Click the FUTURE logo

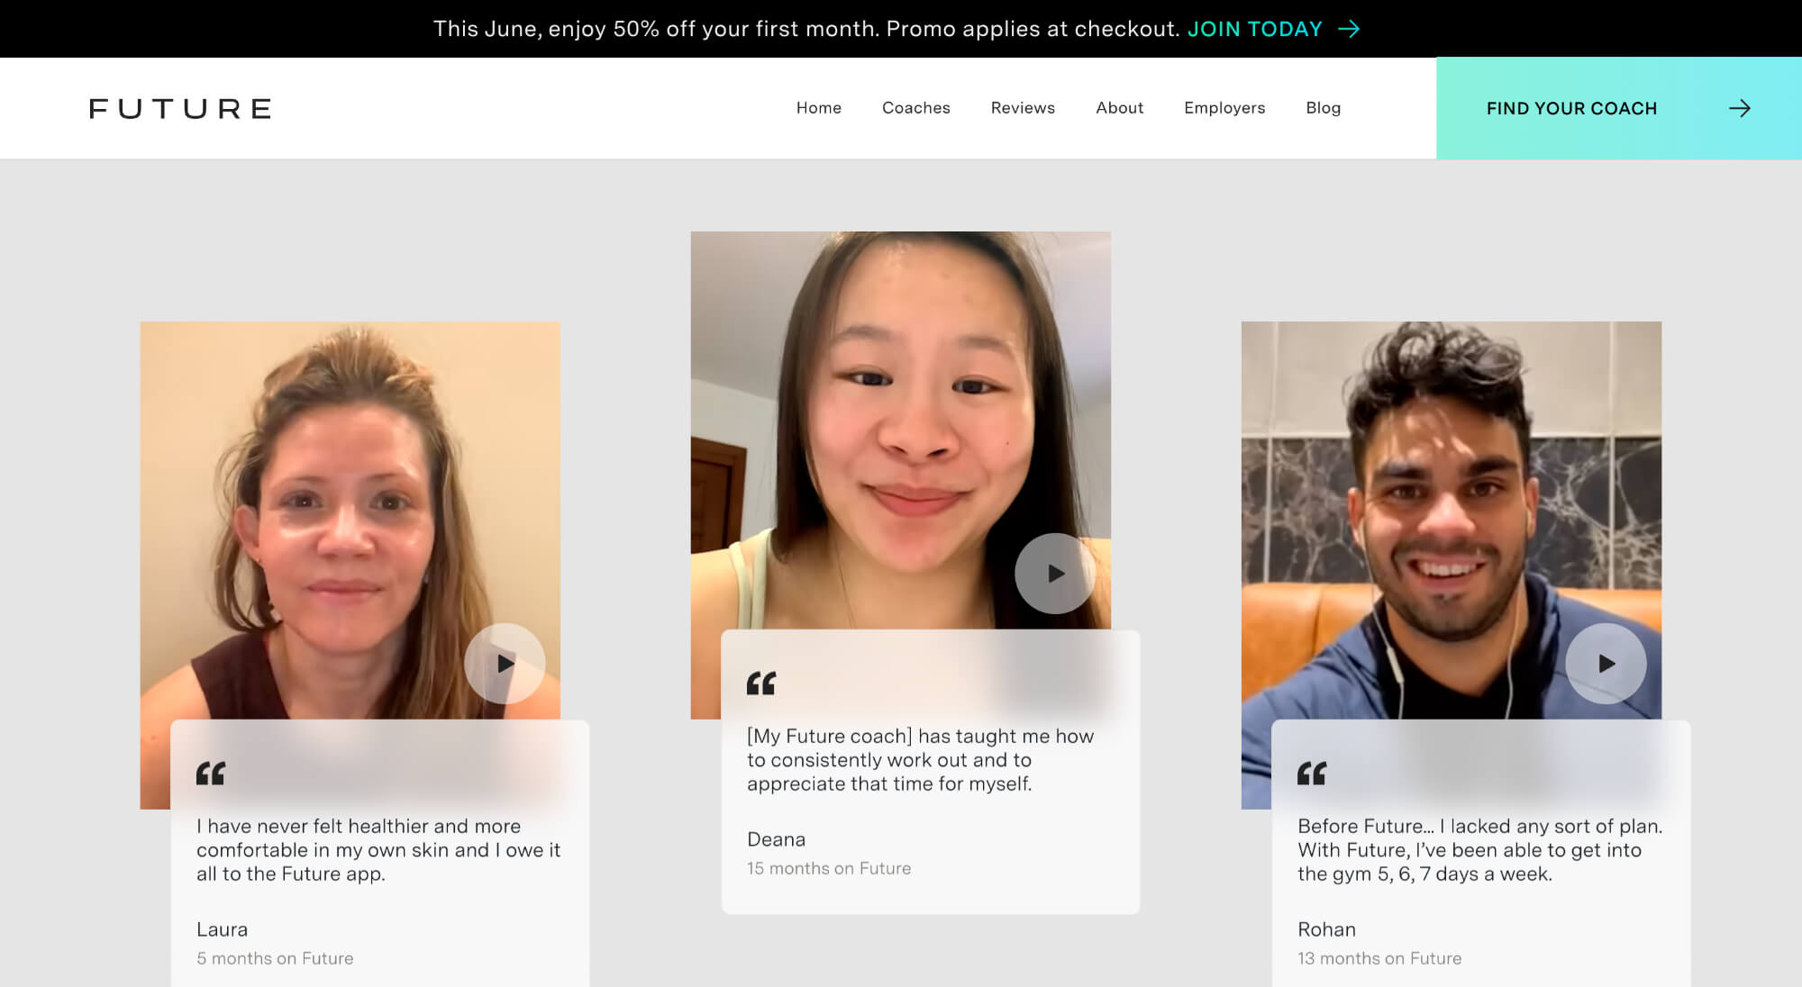[180, 108]
